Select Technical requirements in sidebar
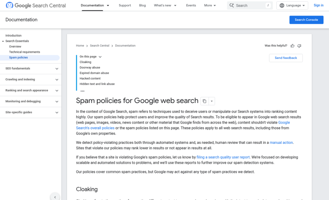 click(x=24, y=52)
